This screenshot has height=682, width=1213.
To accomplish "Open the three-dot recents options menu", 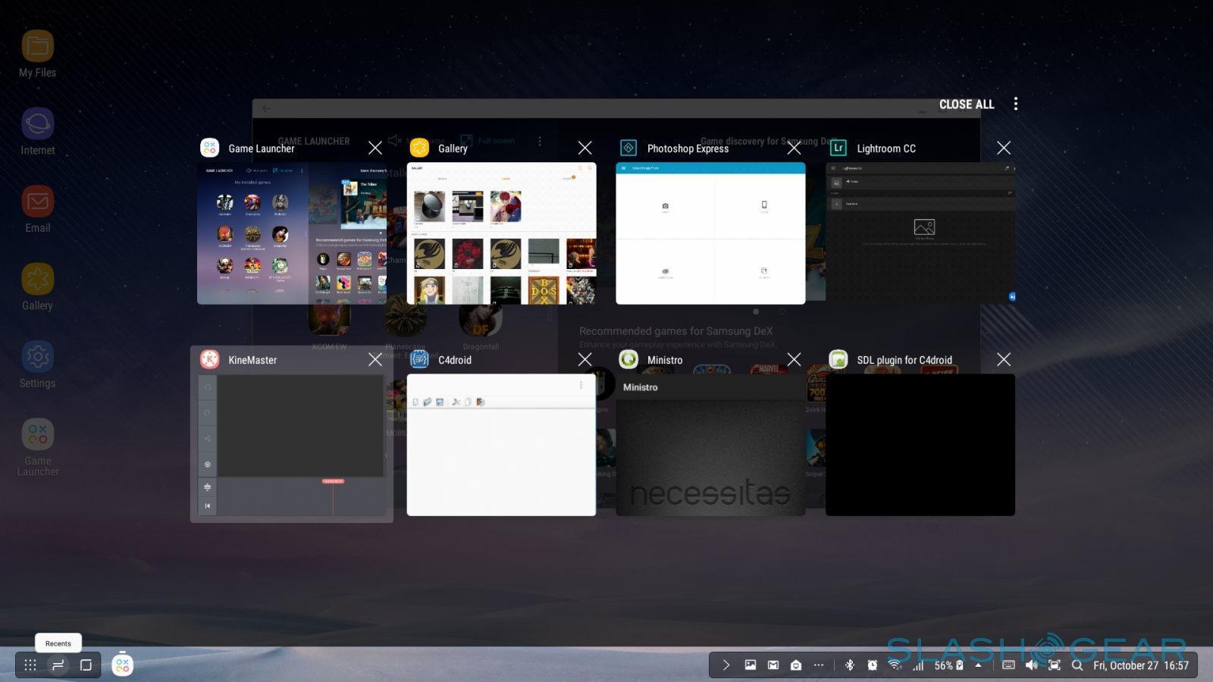I will click(x=1016, y=104).
